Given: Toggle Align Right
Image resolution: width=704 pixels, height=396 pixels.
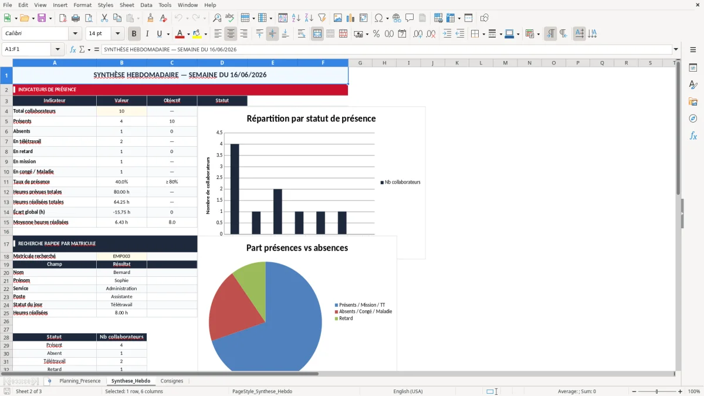Looking at the screenshot, I should click(x=243, y=34).
